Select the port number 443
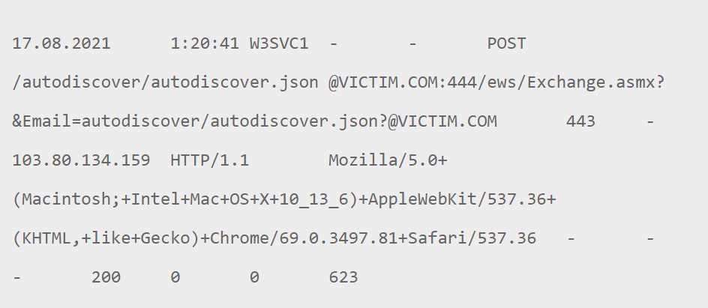This screenshot has width=708, height=308. coord(580,121)
